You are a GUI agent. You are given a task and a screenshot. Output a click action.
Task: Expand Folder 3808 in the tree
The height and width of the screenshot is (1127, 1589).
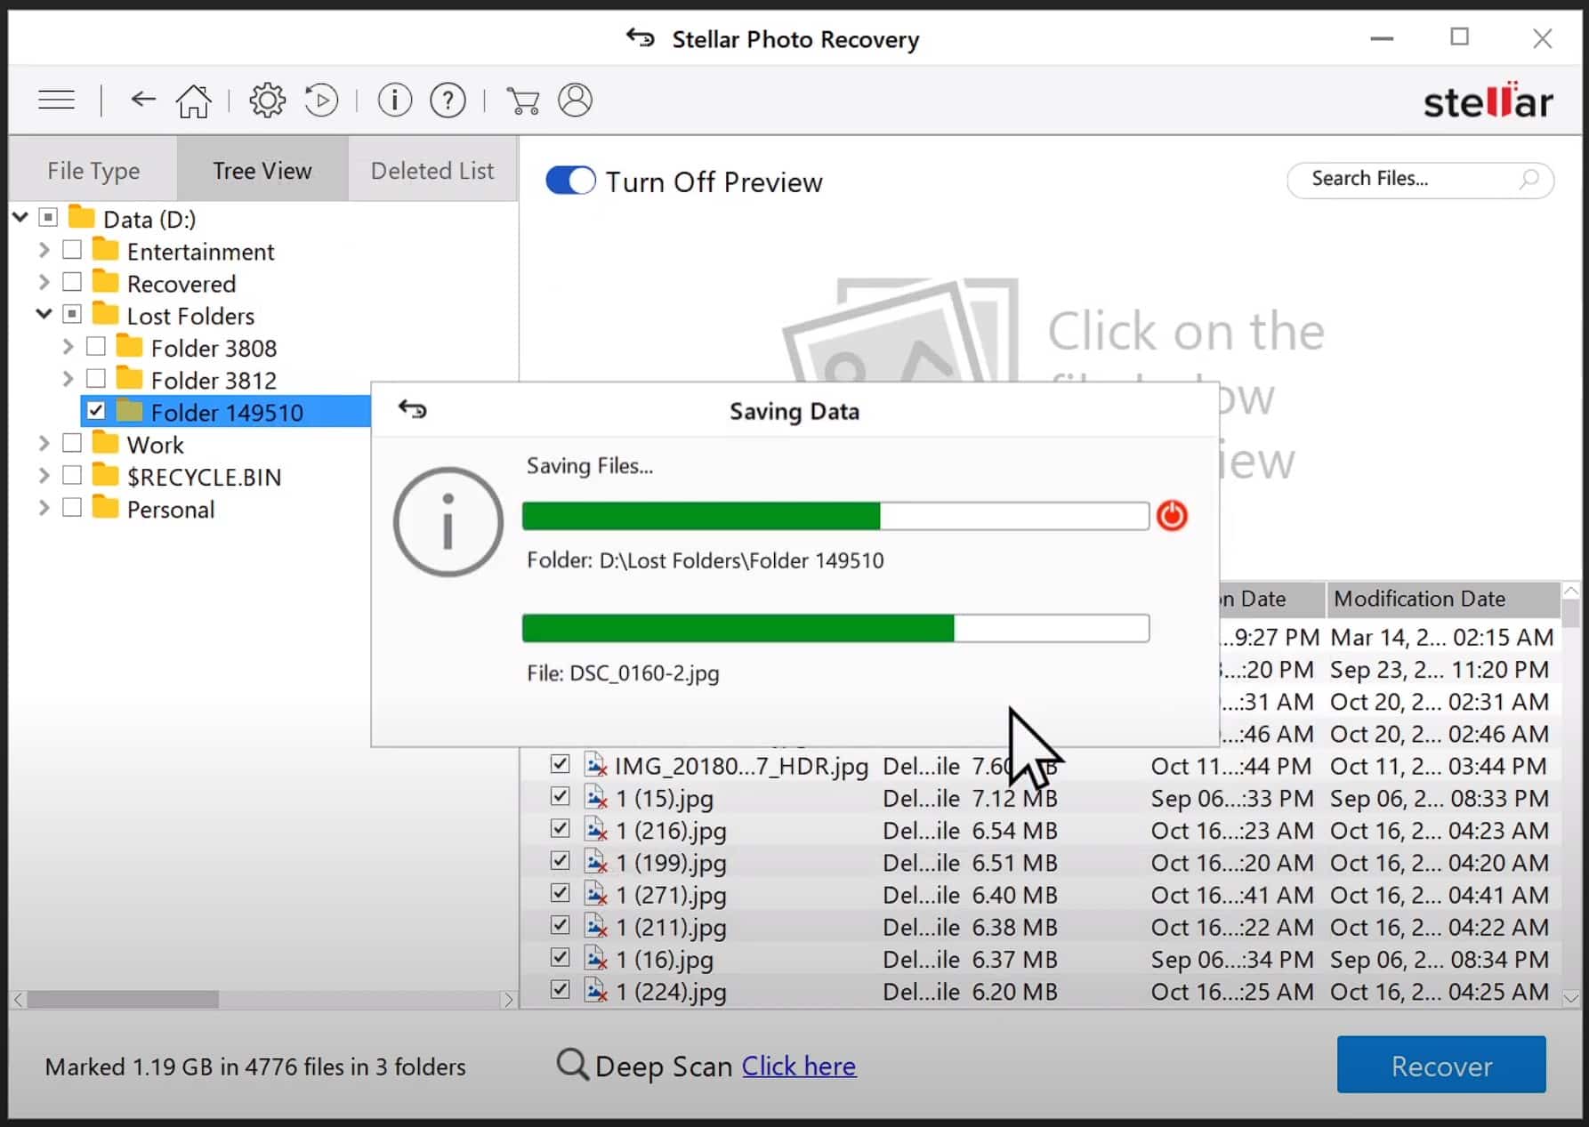(68, 347)
